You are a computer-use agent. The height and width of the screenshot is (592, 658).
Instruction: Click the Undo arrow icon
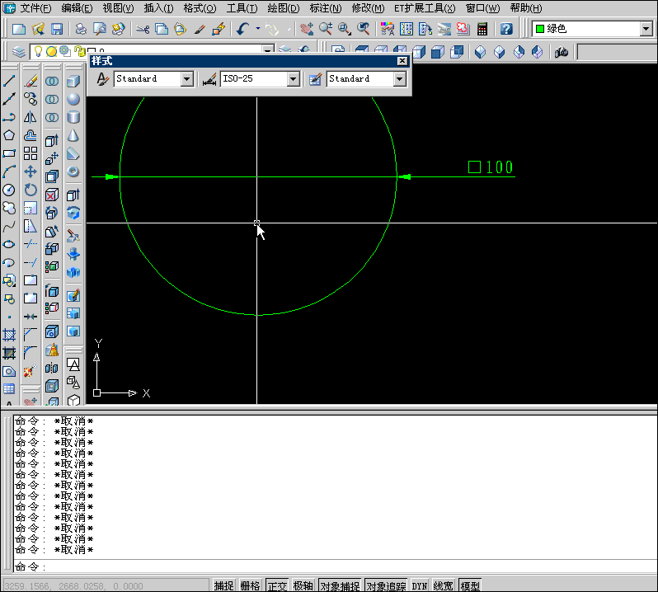coord(243,29)
